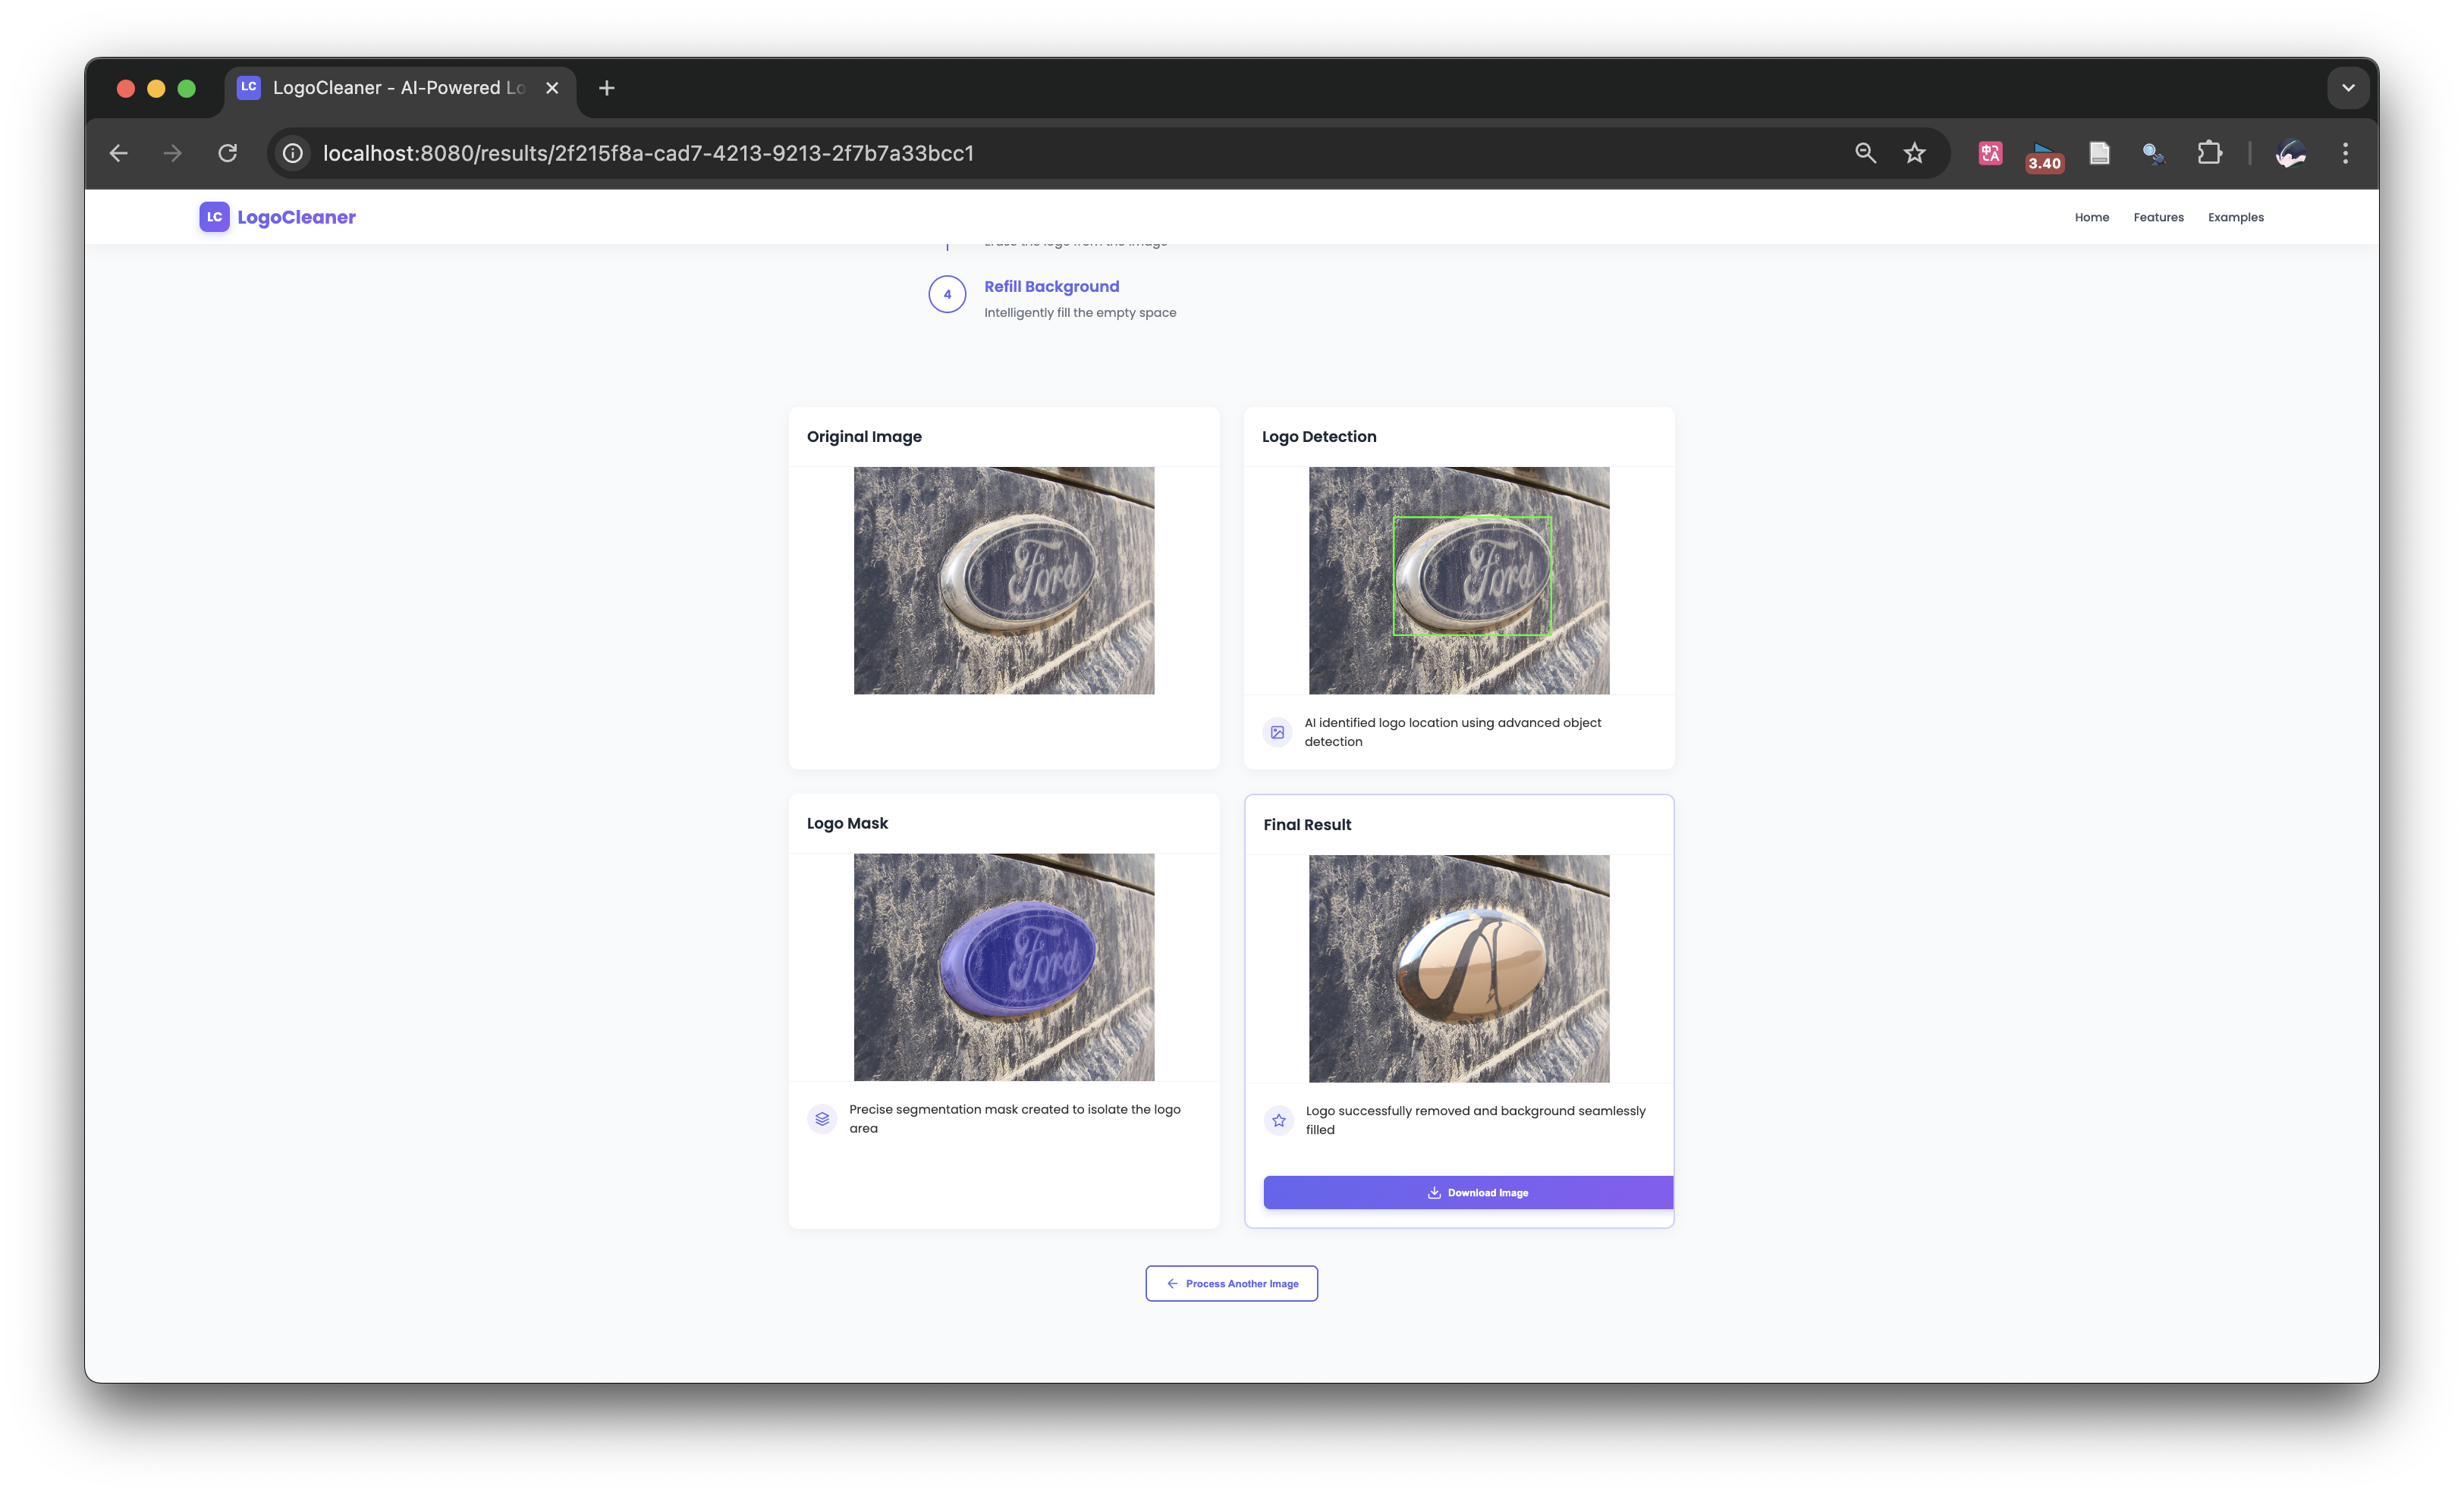Open the pink translate extension icon
This screenshot has width=2464, height=1495.
1990,153
